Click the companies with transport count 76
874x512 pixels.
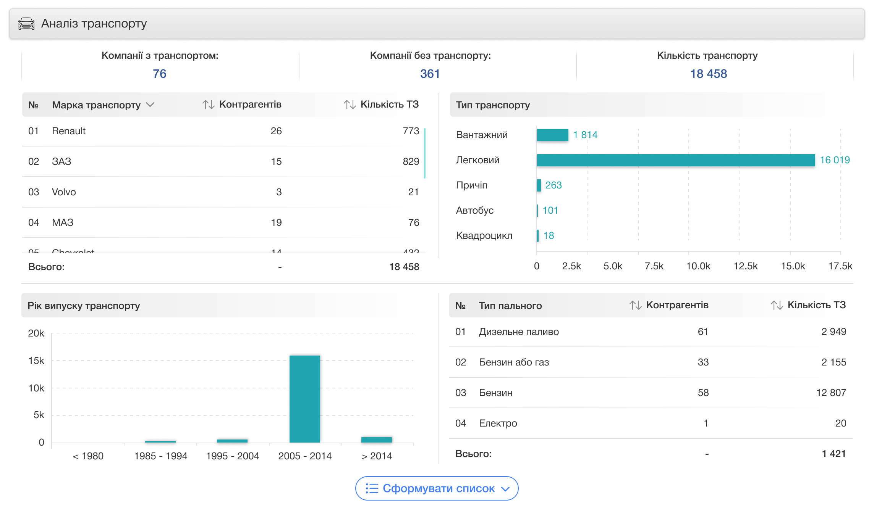[x=160, y=74]
